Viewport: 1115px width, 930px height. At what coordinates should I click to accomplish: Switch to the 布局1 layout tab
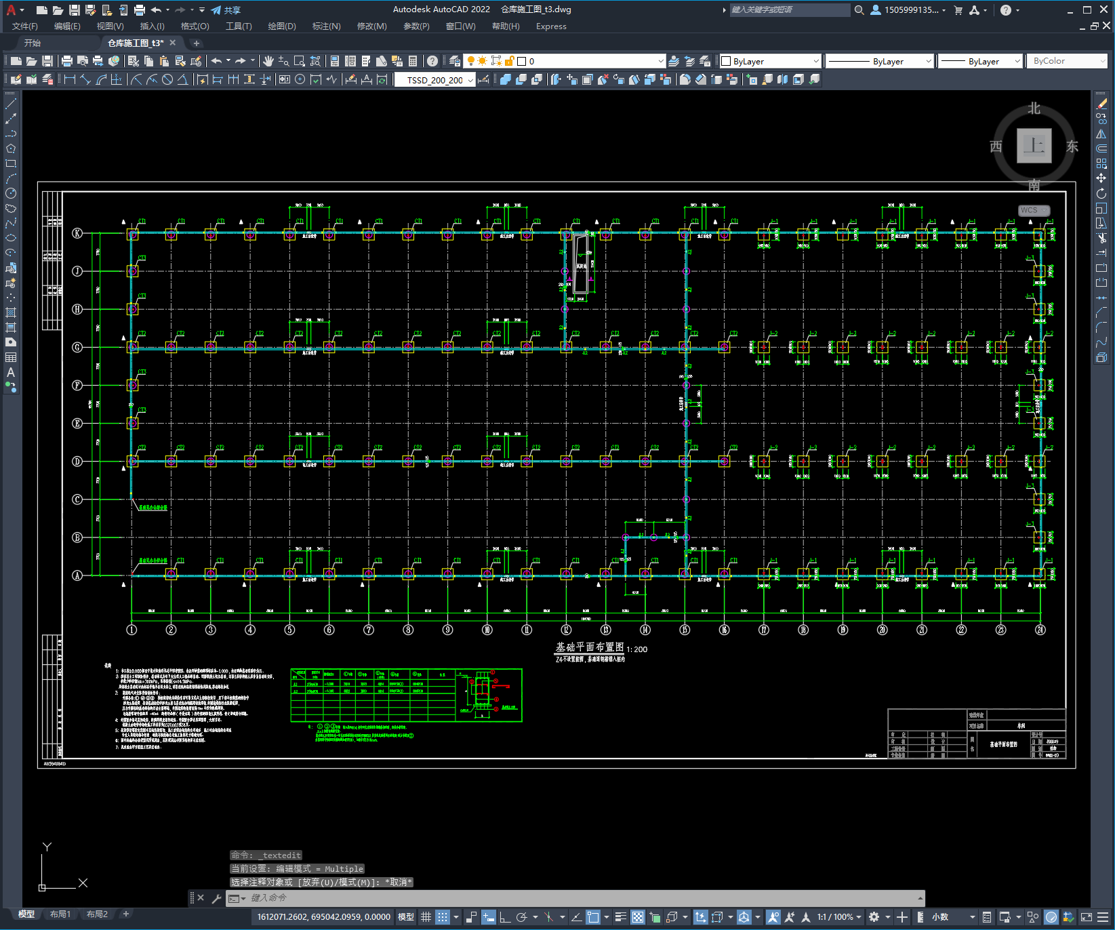click(60, 914)
